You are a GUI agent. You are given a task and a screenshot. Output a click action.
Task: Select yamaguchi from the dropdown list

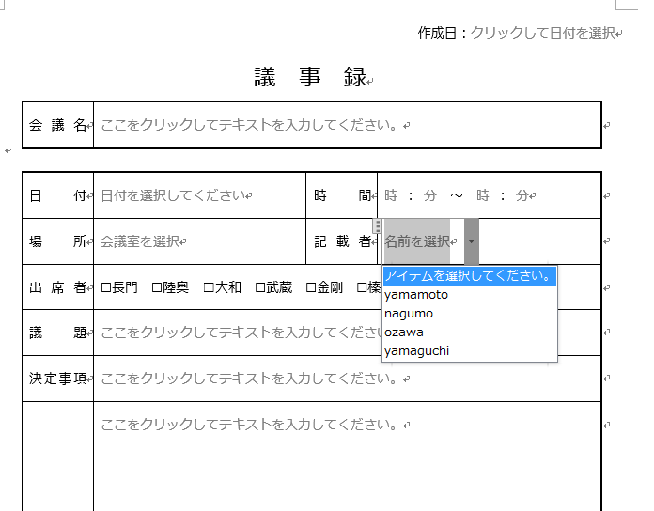point(416,351)
